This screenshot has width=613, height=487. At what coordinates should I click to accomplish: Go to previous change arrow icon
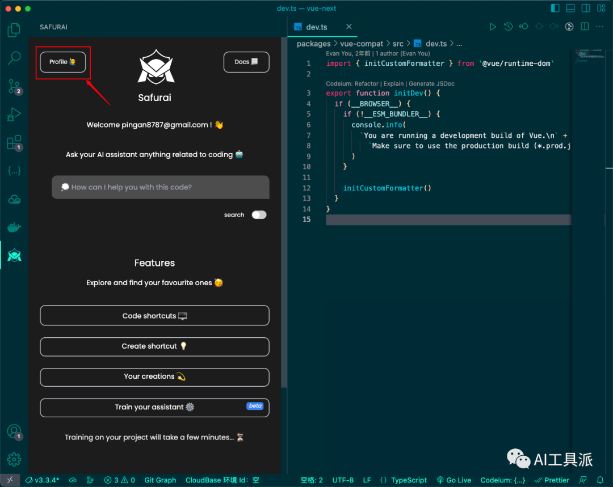[x=523, y=27]
